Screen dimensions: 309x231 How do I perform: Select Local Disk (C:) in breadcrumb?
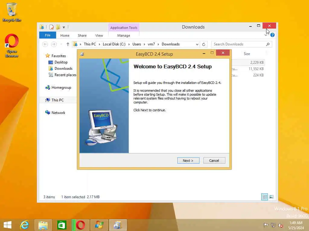(114, 44)
